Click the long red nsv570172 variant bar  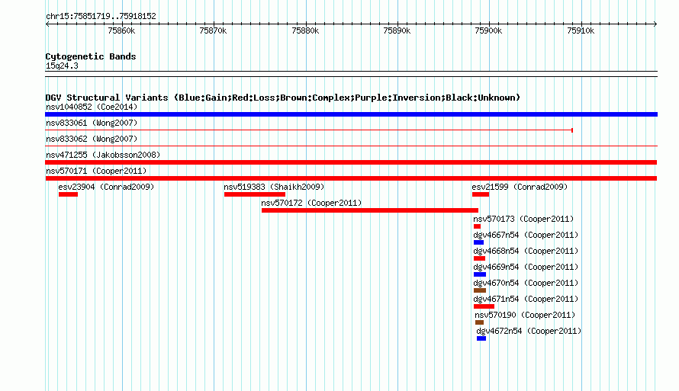pyautogui.click(x=370, y=210)
